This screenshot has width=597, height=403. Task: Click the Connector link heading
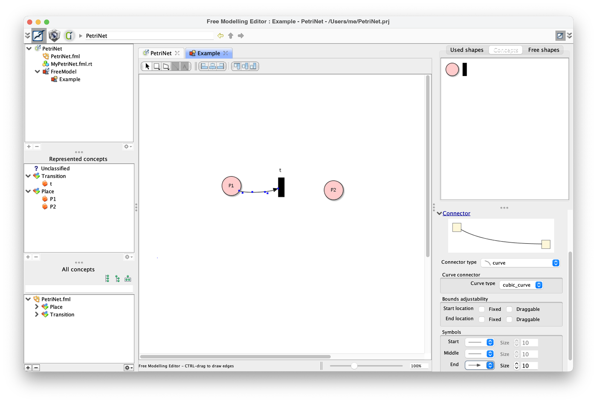pyautogui.click(x=456, y=213)
